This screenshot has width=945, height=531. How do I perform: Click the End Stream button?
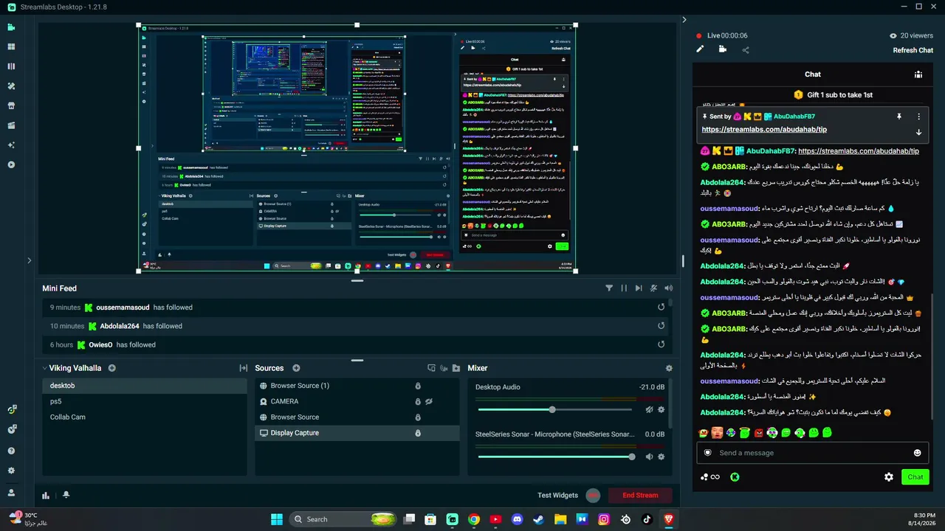639,496
